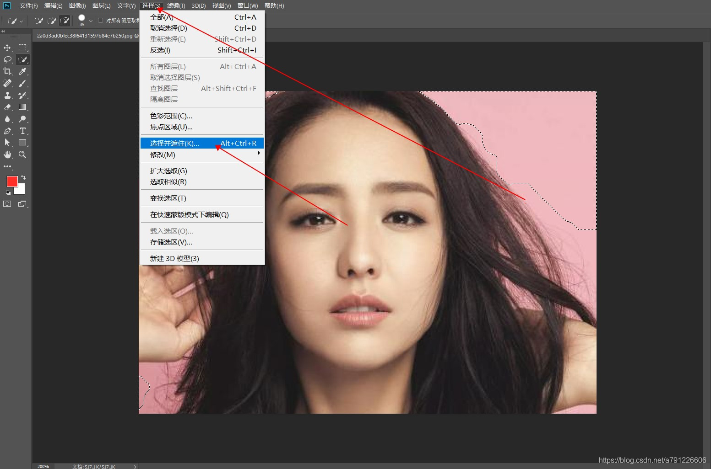
Task: Open the Image menu
Action: [77, 5]
